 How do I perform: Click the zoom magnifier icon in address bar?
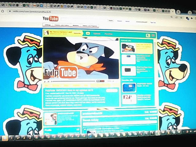(x=172, y=17)
